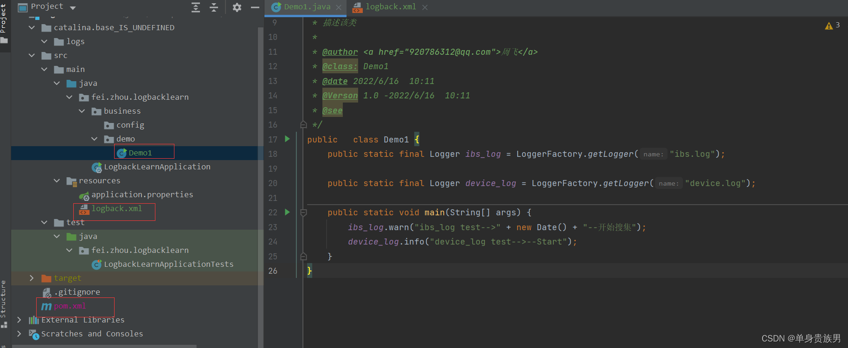Screen dimensions: 848x348
Task: Select the Demo1 class file in tree
Action: tap(140, 153)
